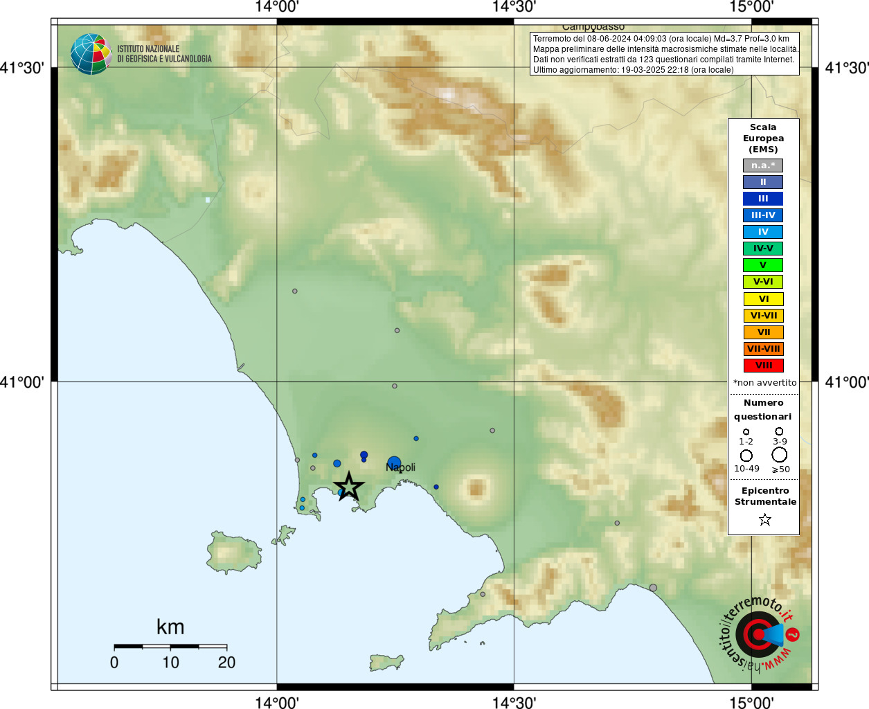Click the Napoli city label

pyautogui.click(x=401, y=467)
